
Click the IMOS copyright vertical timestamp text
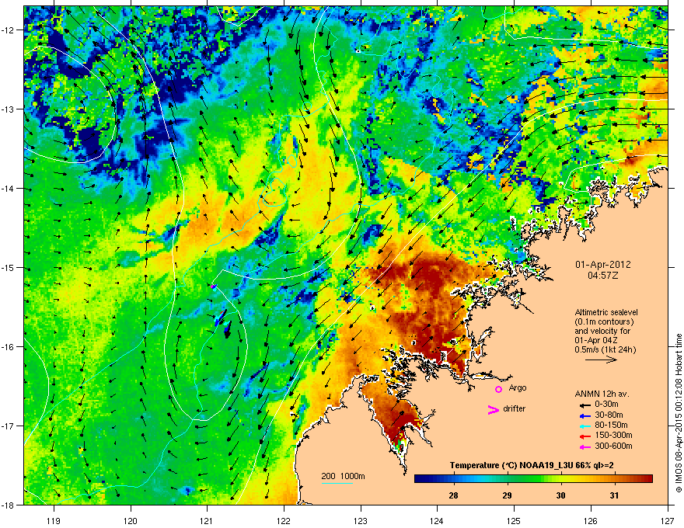click(x=679, y=413)
